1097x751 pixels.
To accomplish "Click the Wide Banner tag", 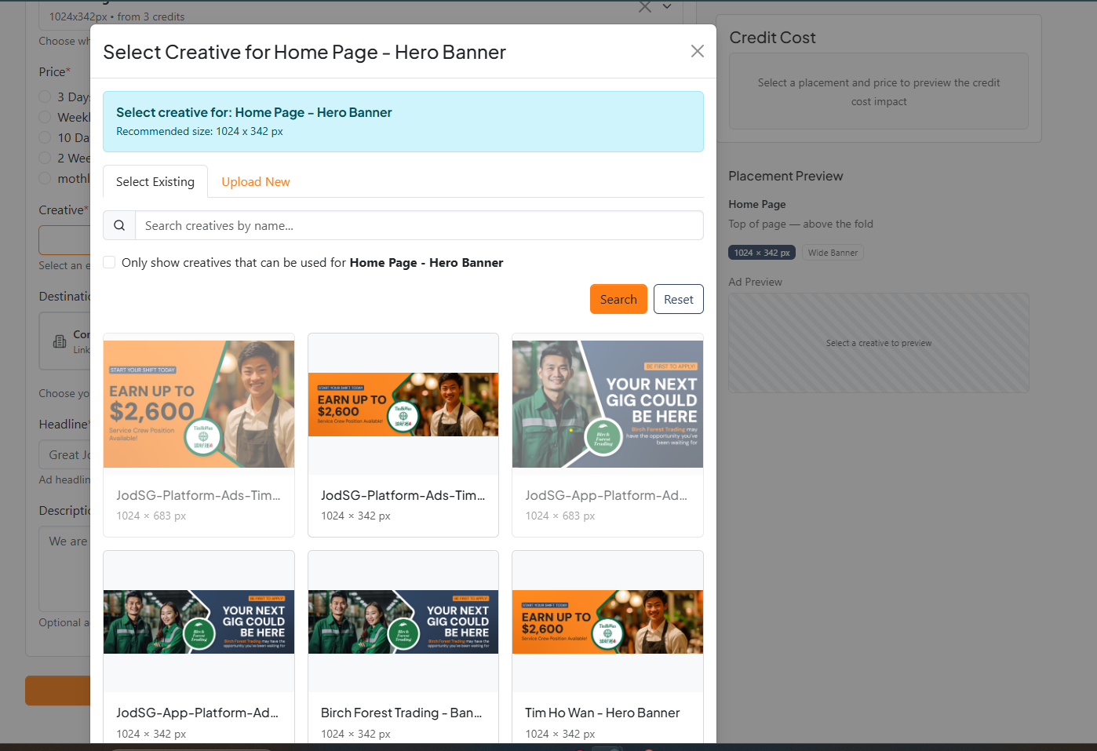I will (x=833, y=253).
